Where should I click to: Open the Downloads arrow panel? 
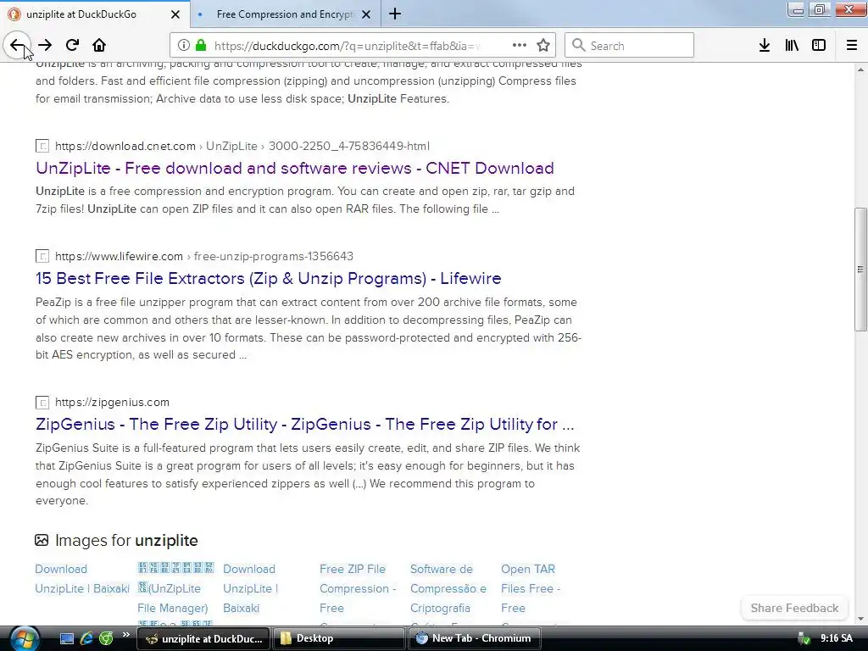(x=765, y=45)
